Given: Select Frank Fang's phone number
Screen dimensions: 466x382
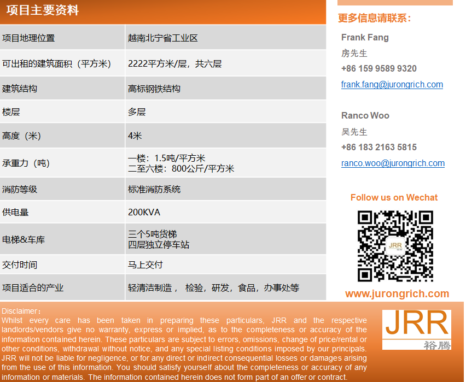Looking at the screenshot, I should tap(378, 69).
